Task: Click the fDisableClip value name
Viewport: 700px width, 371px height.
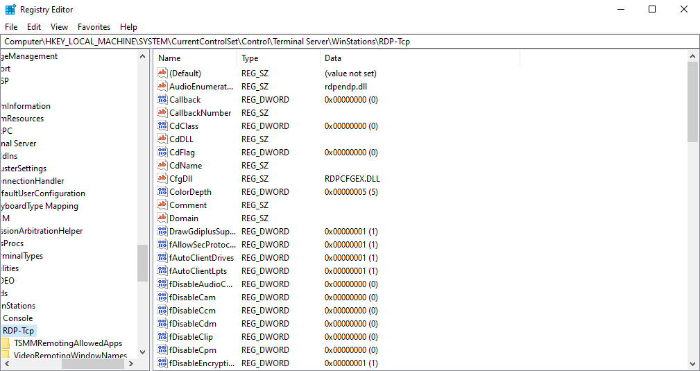Action: pos(191,336)
